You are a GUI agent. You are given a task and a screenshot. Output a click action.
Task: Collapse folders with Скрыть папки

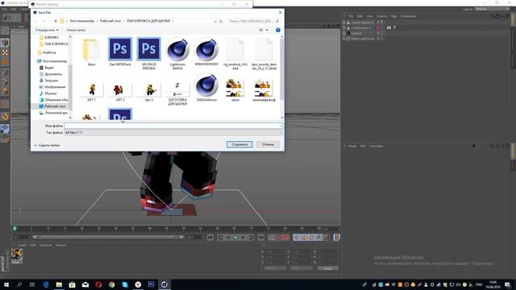[x=47, y=145]
